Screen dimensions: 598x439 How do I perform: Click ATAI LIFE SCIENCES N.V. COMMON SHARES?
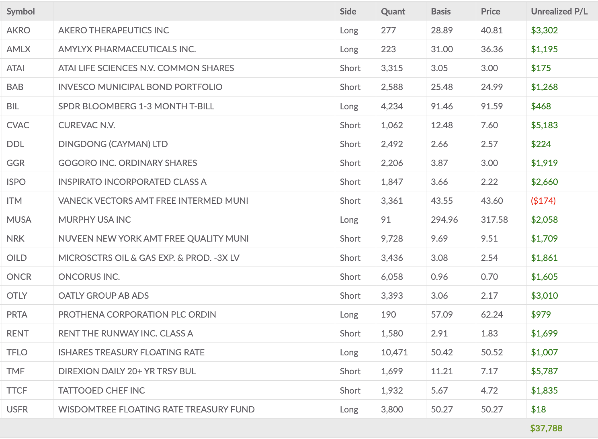pyautogui.click(x=146, y=68)
